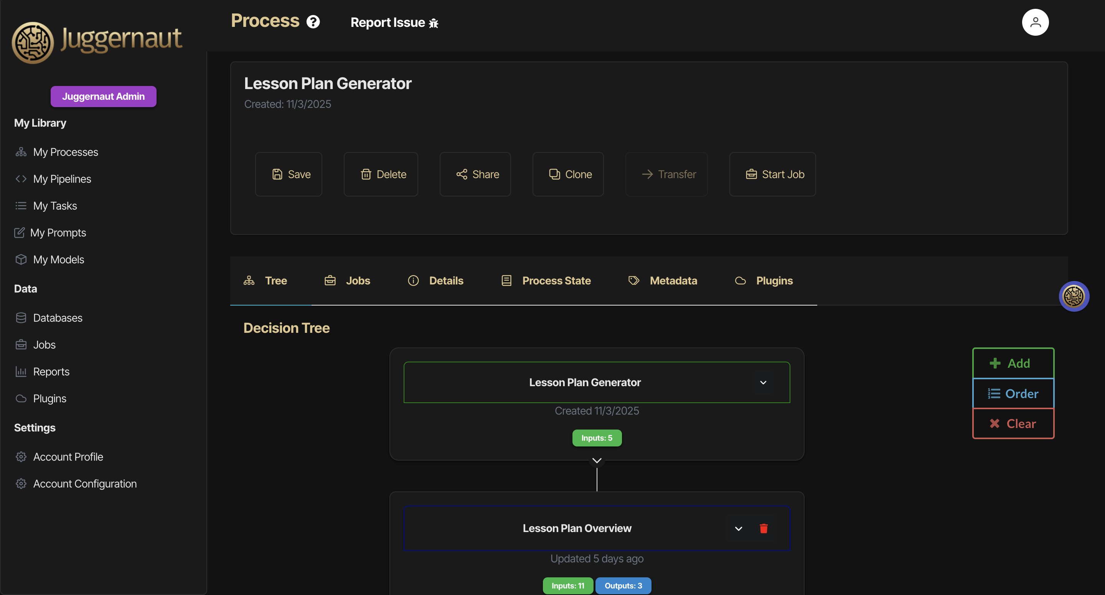Screen dimensions: 1105x595
Task: Select the My Processes icon in sidebar
Action: click(x=21, y=152)
